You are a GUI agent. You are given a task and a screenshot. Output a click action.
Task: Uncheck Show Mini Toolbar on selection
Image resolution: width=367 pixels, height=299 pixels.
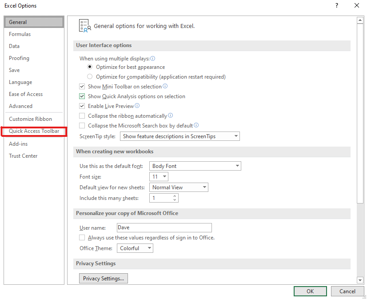pos(82,87)
